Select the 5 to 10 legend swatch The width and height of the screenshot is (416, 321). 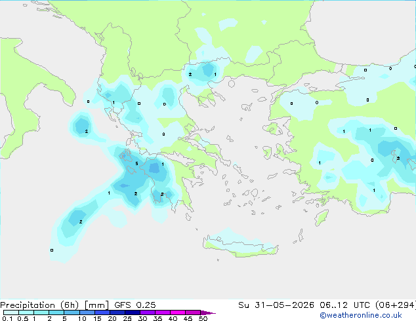click(x=72, y=312)
